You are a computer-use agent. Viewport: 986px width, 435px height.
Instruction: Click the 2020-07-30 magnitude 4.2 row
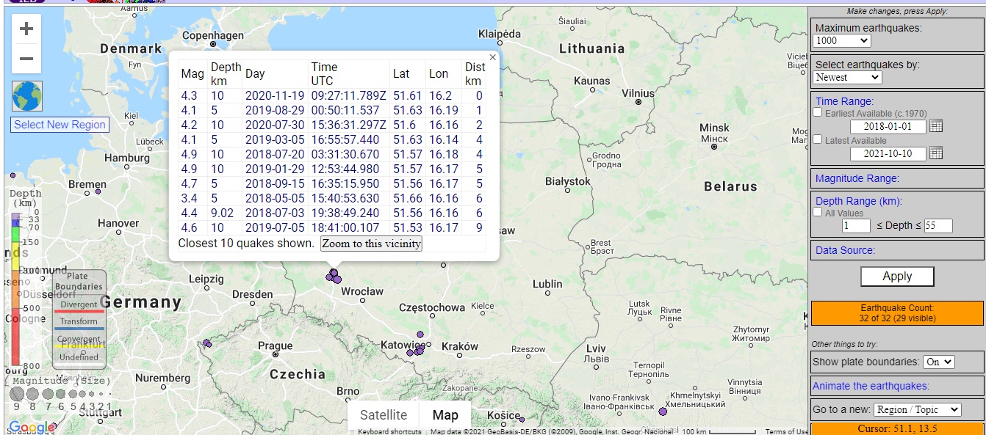point(332,125)
